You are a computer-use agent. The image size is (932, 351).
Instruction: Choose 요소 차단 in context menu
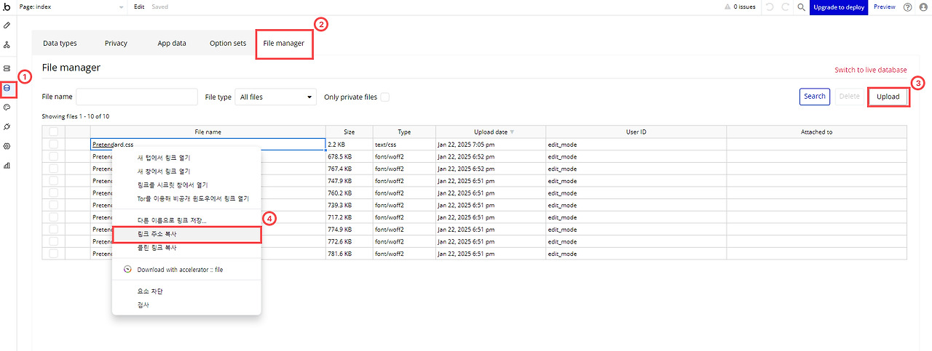tap(186, 291)
